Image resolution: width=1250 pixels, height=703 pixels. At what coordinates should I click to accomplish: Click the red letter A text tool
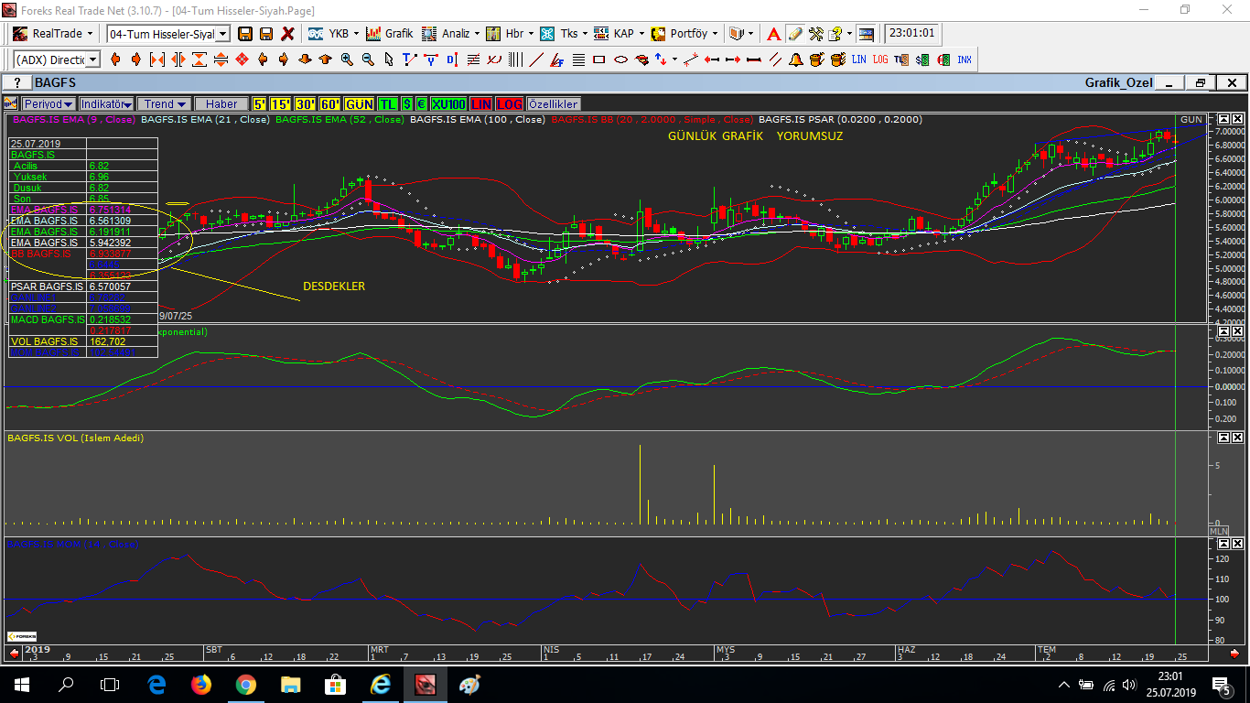coord(773,34)
